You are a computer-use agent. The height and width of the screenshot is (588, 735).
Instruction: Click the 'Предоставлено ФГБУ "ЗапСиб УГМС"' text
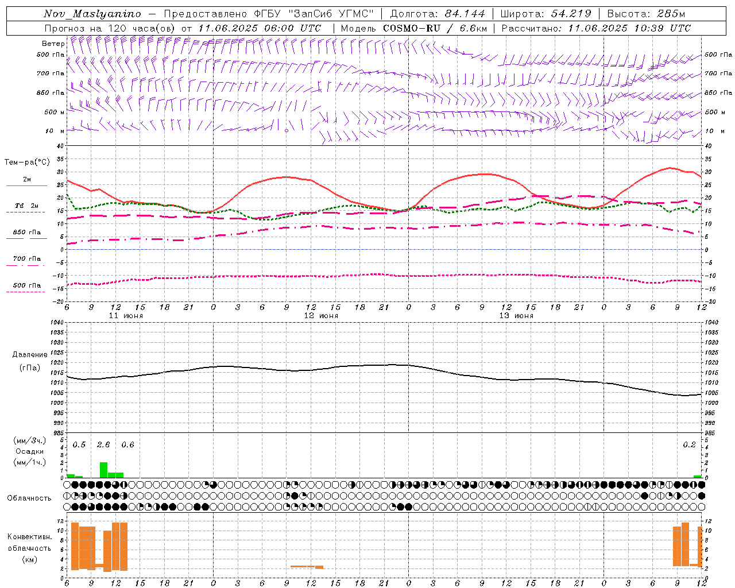(269, 14)
